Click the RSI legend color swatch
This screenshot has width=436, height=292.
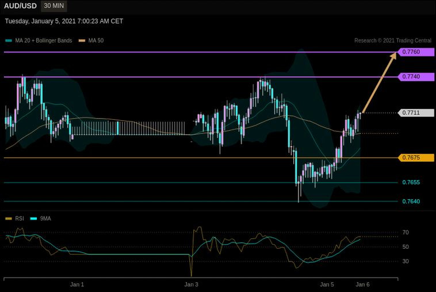click(9, 218)
